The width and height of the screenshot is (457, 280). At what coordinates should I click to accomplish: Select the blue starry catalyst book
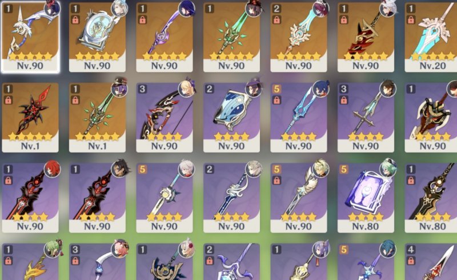[x=231, y=117]
